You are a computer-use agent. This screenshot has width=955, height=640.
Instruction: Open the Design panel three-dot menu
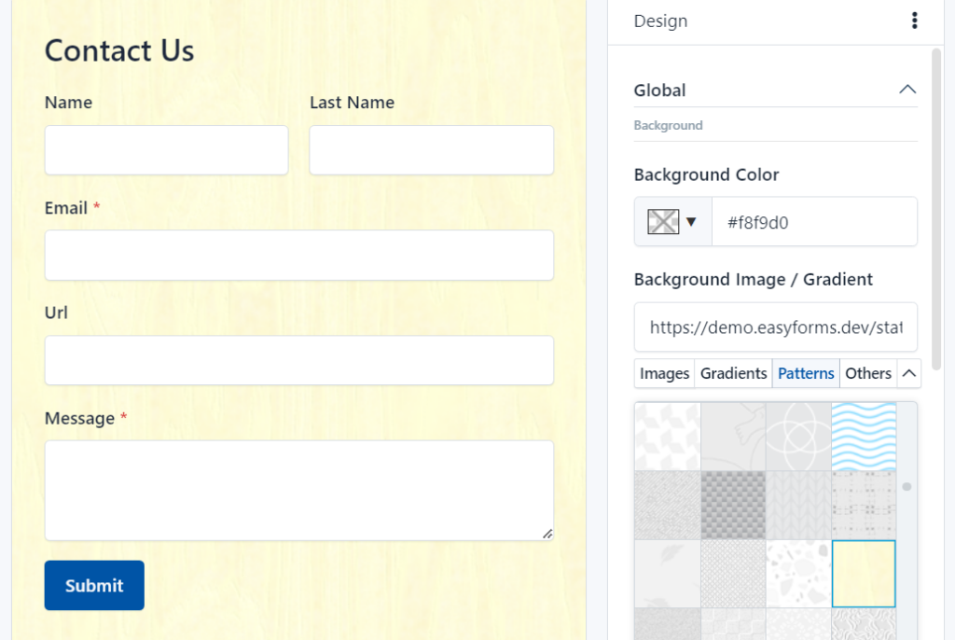pos(914,21)
